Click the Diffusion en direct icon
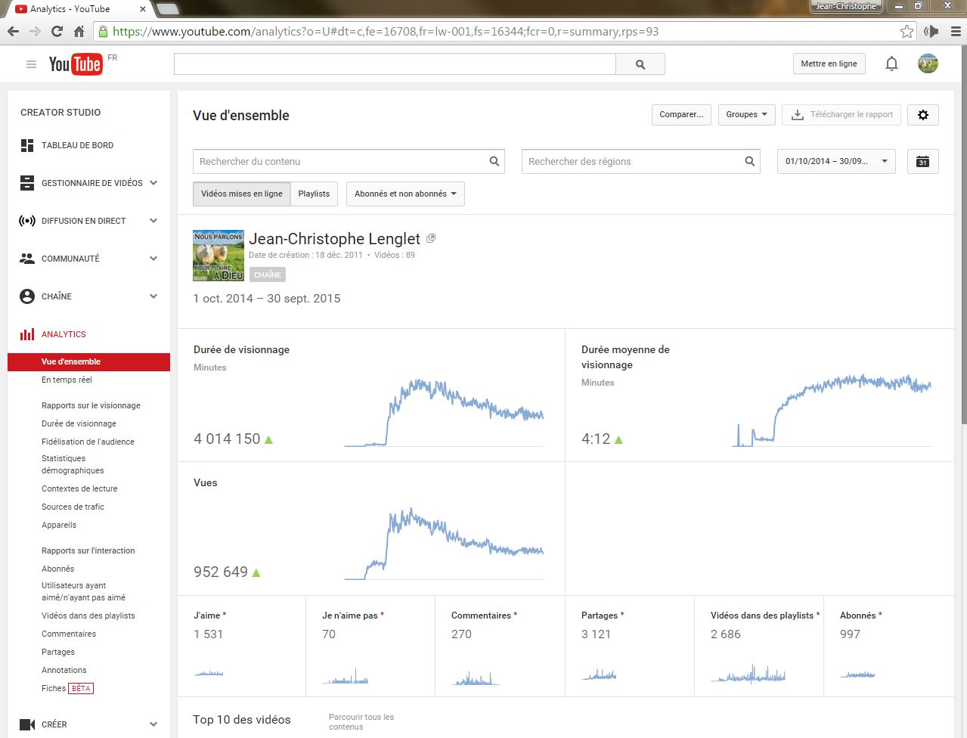The image size is (967, 738). coord(27,221)
